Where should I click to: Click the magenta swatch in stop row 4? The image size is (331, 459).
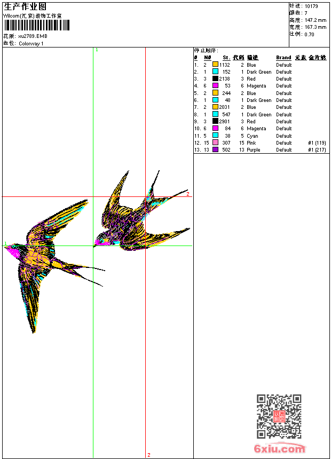tap(215, 85)
